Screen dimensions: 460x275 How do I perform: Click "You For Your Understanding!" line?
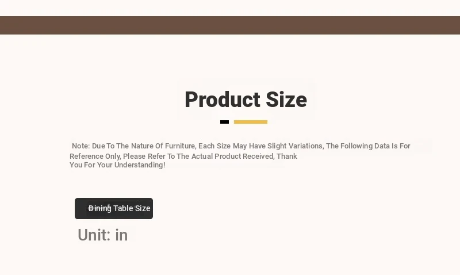point(117,165)
